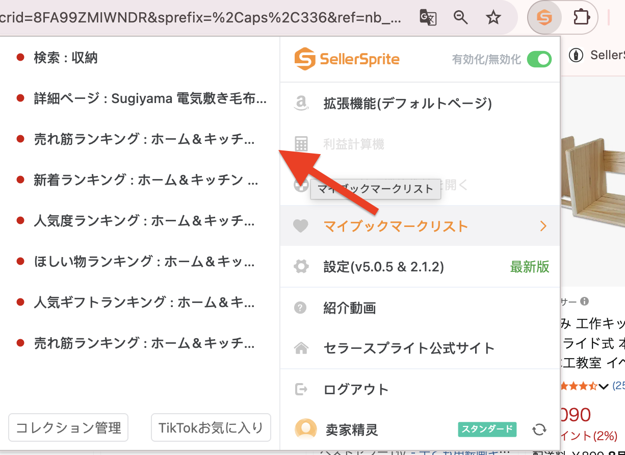The width and height of the screenshot is (625, 455).
Task: Click the Google Translate icon in address bar
Action: coord(428,18)
